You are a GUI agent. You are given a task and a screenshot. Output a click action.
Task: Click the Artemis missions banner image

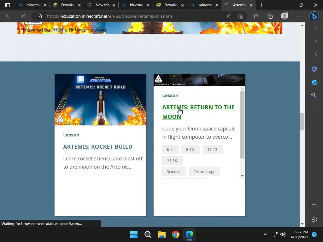tap(150, 28)
